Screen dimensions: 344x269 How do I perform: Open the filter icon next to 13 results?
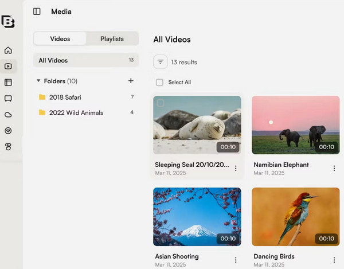(x=161, y=62)
